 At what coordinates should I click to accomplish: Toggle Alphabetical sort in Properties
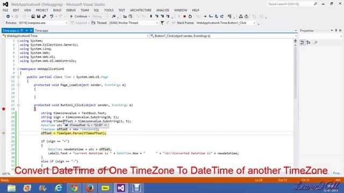[309, 42]
